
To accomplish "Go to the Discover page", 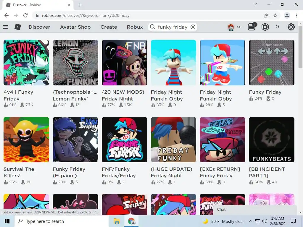I will (x=39, y=27).
